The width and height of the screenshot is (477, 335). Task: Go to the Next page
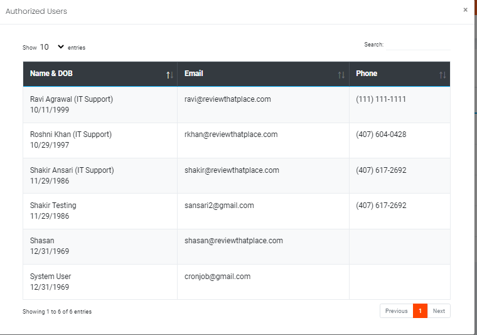click(439, 311)
